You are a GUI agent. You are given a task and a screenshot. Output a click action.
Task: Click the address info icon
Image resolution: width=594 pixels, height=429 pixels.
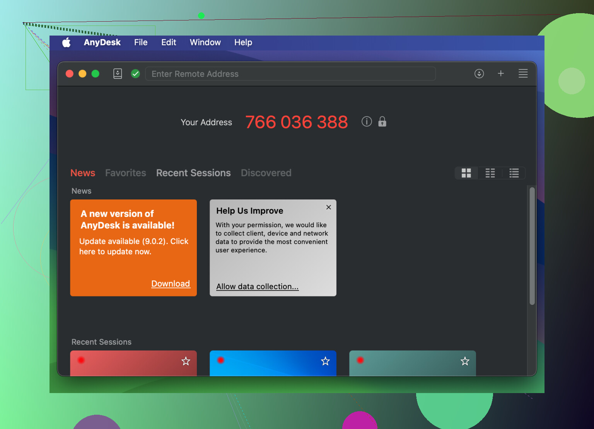click(367, 122)
